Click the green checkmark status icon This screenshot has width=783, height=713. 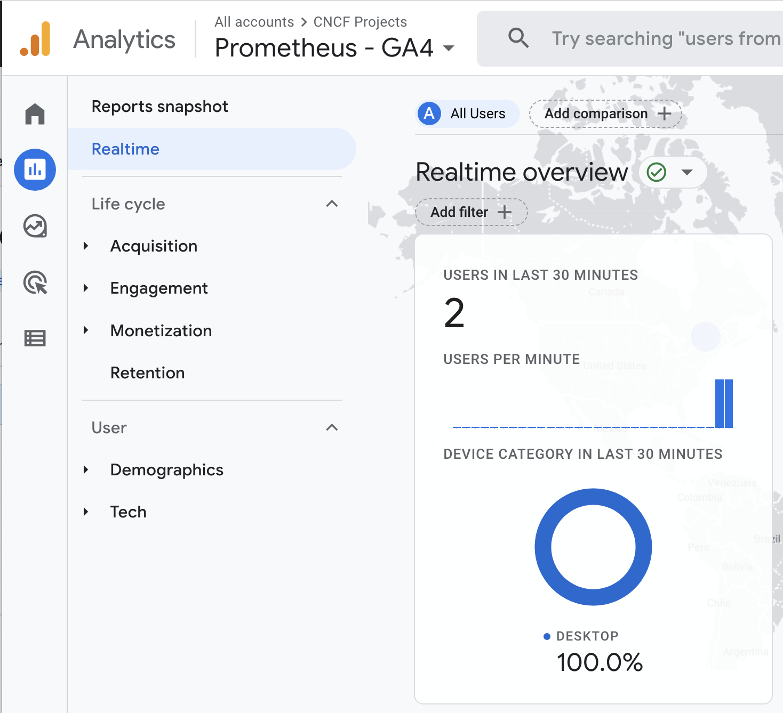(x=657, y=172)
